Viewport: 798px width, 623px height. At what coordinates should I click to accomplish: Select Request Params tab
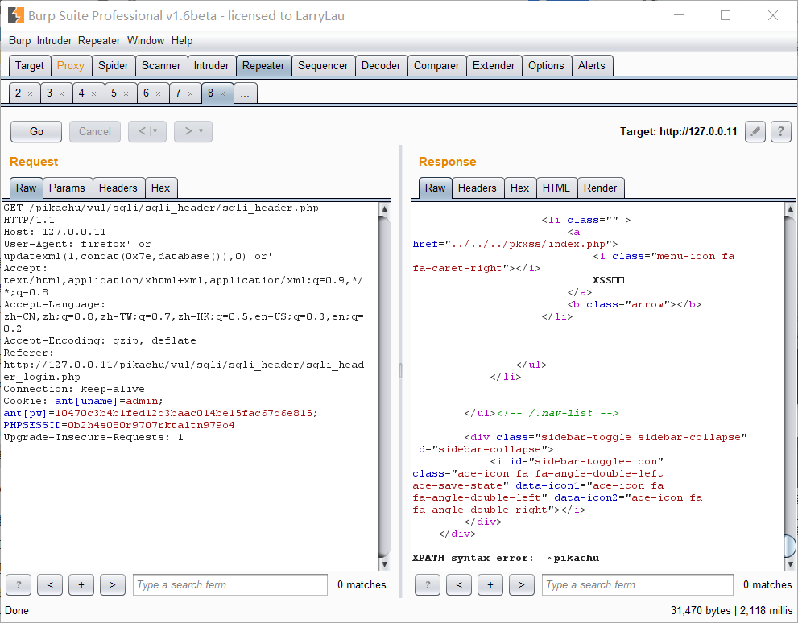coord(67,188)
